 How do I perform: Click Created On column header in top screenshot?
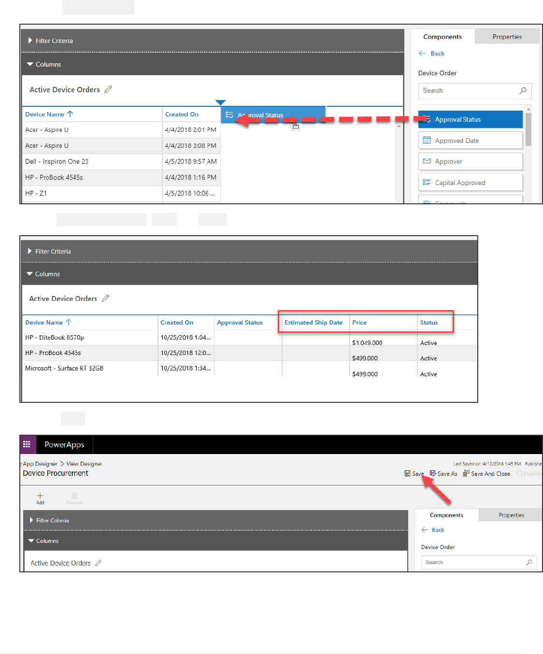point(182,114)
